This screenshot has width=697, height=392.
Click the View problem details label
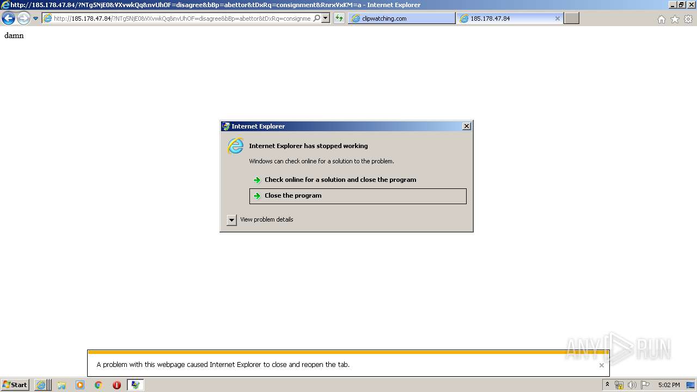(267, 219)
